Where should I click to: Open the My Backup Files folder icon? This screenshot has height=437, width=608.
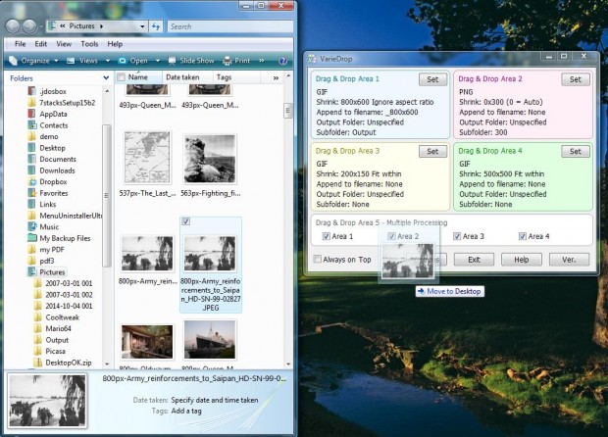(x=31, y=238)
